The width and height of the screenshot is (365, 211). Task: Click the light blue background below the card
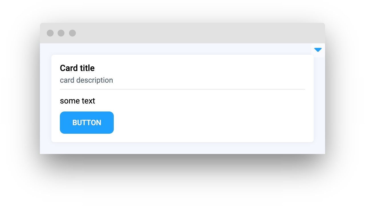click(x=182, y=148)
